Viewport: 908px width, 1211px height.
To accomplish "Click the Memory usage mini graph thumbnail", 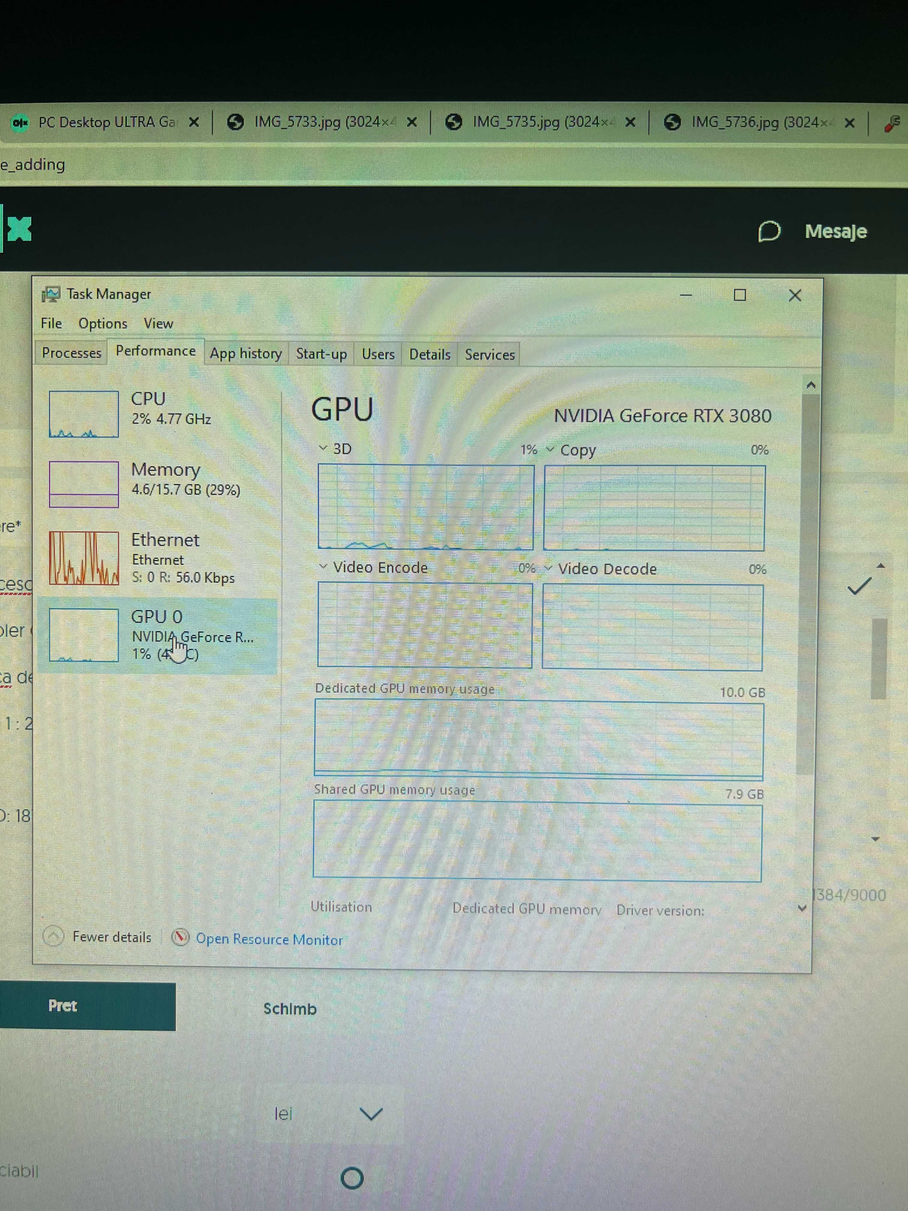I will point(84,484).
